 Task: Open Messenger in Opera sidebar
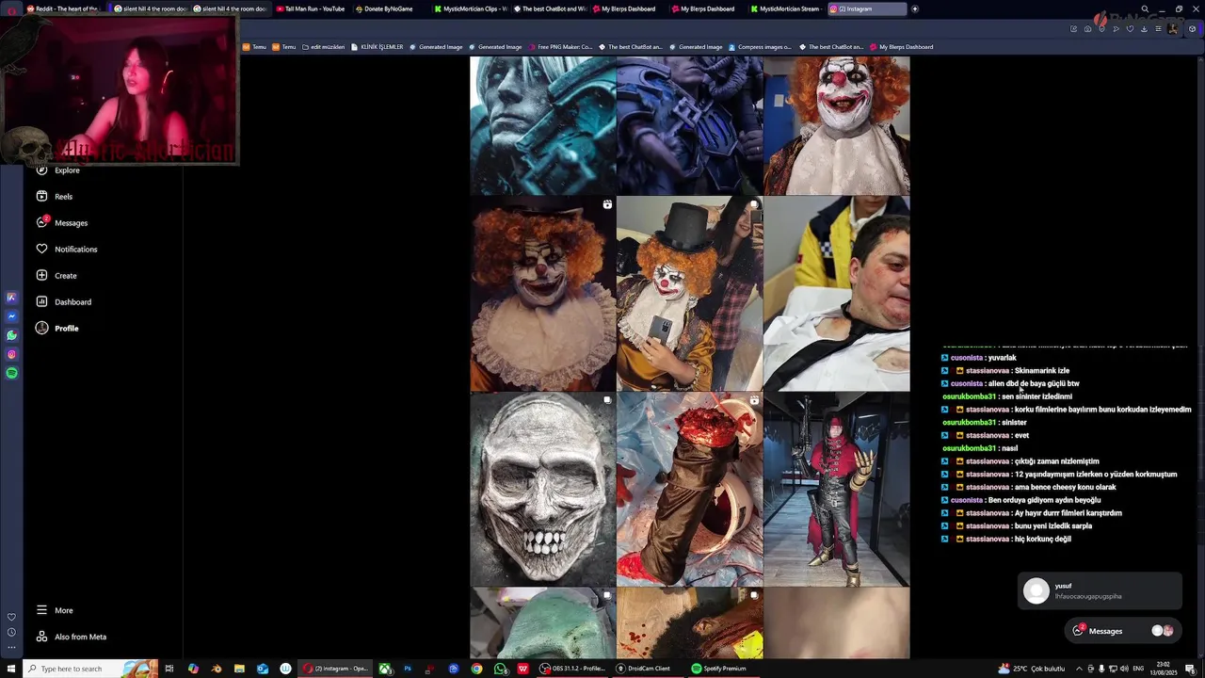click(x=11, y=316)
